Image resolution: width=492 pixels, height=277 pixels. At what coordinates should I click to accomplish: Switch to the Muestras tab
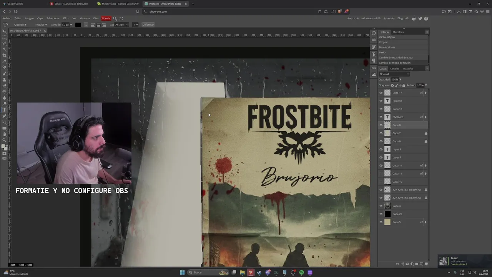[398, 32]
